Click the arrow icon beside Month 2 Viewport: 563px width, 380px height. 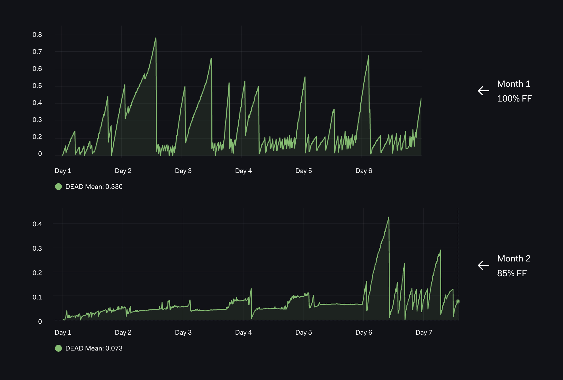483,265
